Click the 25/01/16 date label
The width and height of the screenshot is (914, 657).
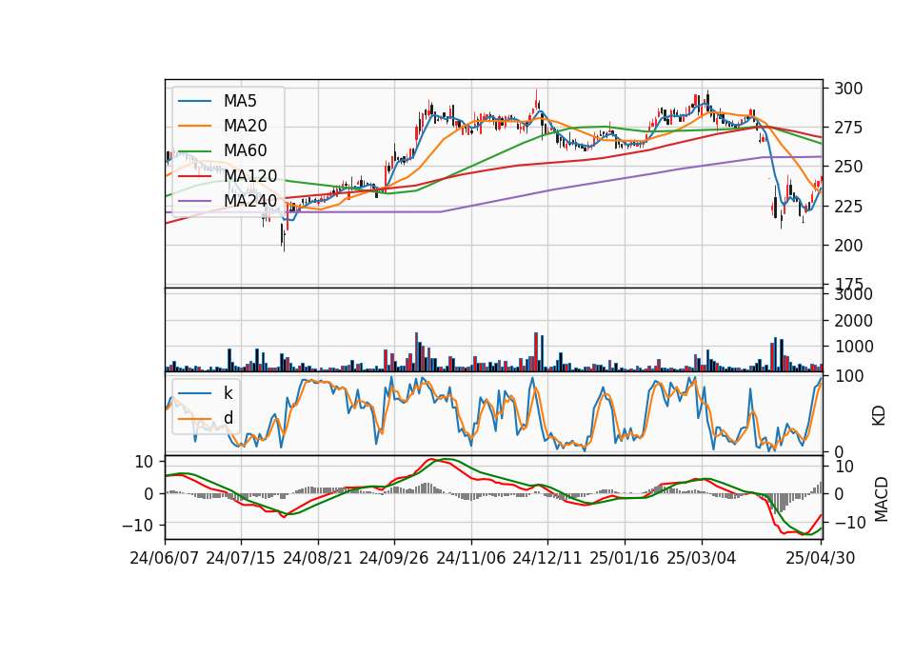(625, 558)
